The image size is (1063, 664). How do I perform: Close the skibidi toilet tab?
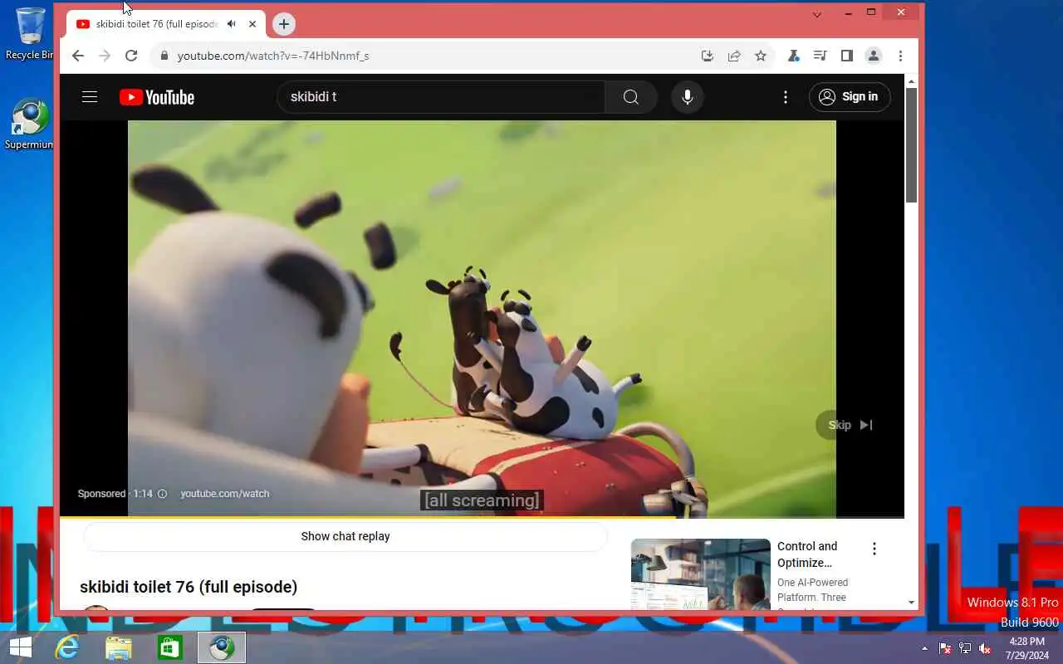[252, 24]
